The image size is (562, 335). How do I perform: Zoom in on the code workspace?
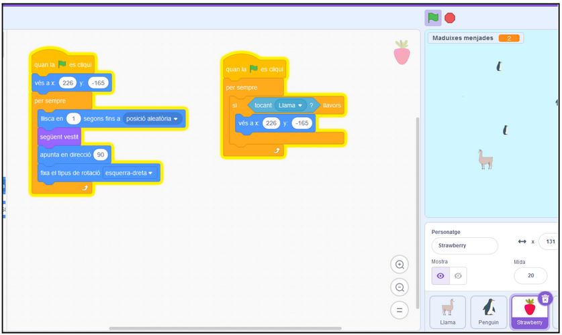coord(400,265)
